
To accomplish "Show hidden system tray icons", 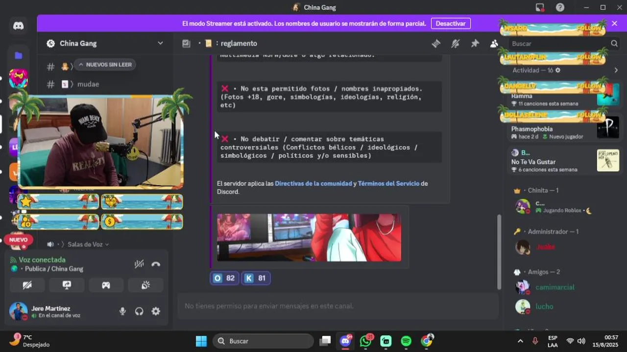I will [520, 341].
